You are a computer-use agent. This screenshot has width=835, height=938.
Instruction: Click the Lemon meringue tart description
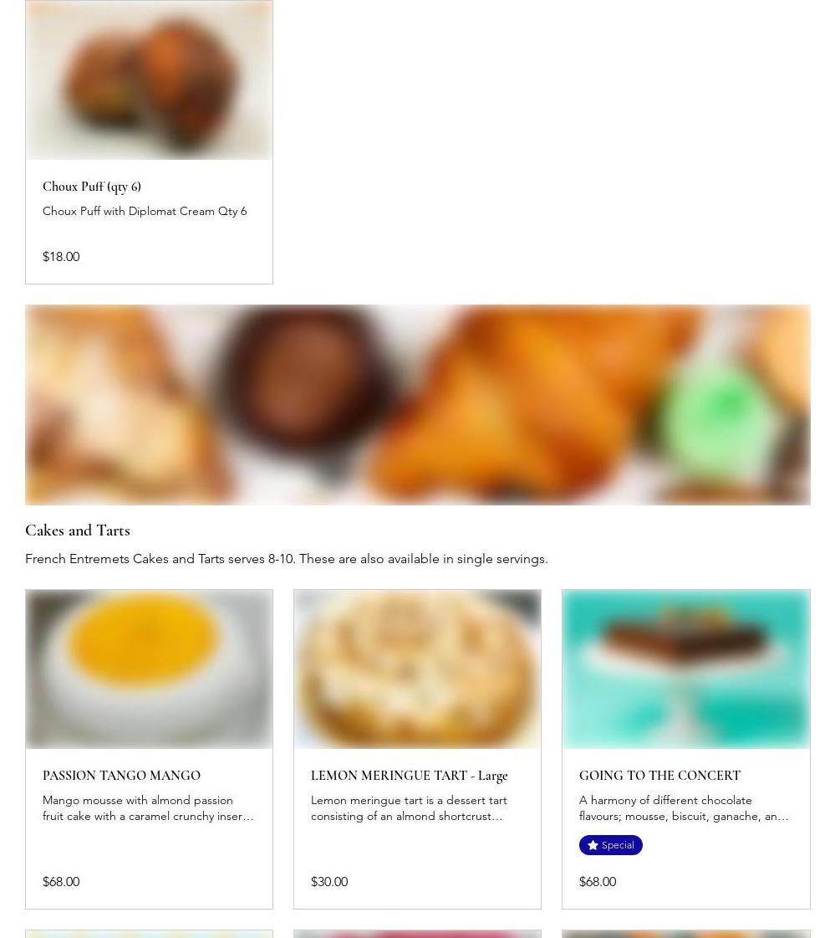point(409,808)
